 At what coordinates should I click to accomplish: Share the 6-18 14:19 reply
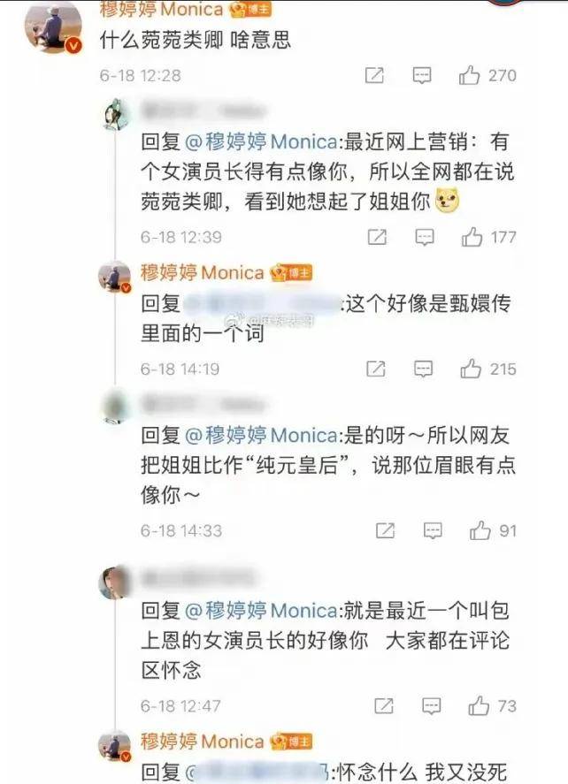coord(376,369)
